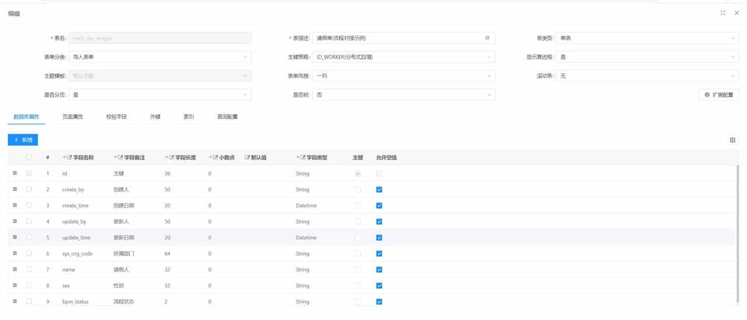This screenshot has width=747, height=320.
Task: Open the 表类型 dropdown
Action: (x=647, y=38)
